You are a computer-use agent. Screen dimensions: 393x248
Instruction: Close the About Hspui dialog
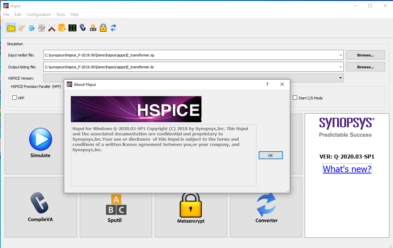(282, 84)
